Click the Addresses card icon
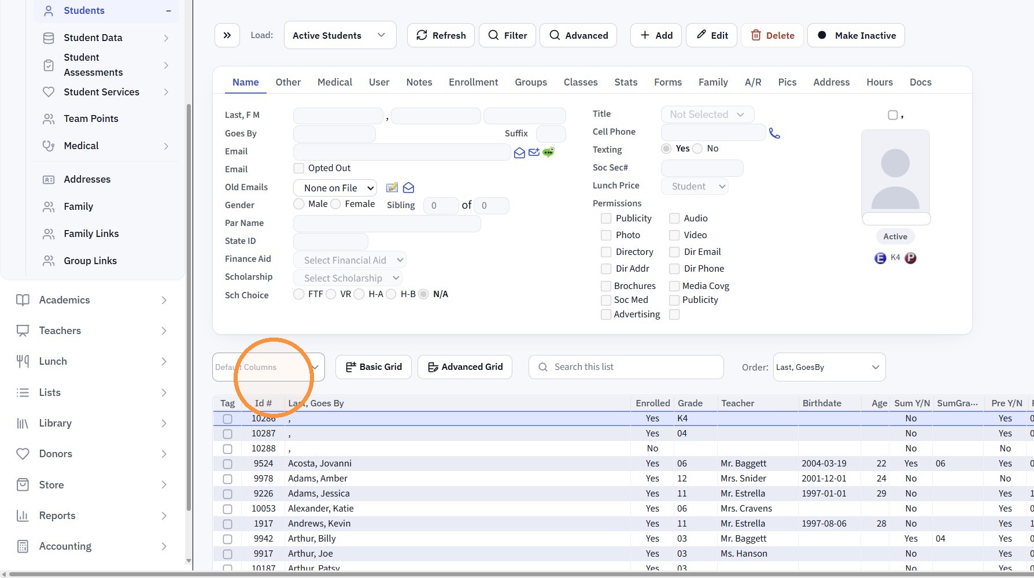This screenshot has height=578, width=1034. coord(49,180)
